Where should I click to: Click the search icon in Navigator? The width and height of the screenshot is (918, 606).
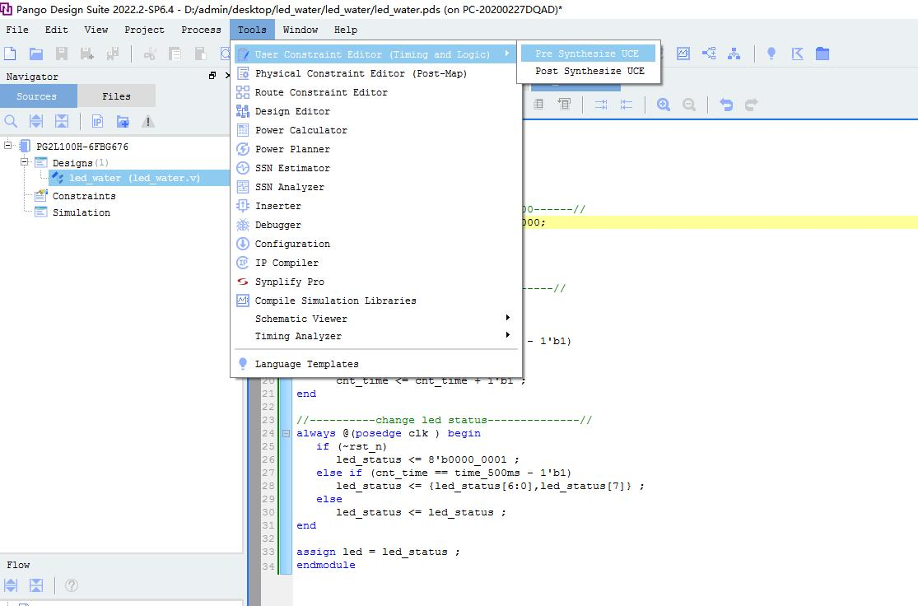click(x=11, y=121)
